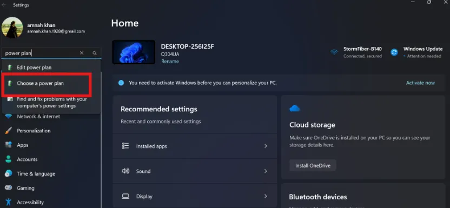Click the Windows Update sync icon
450x208 pixels.
tap(394, 52)
